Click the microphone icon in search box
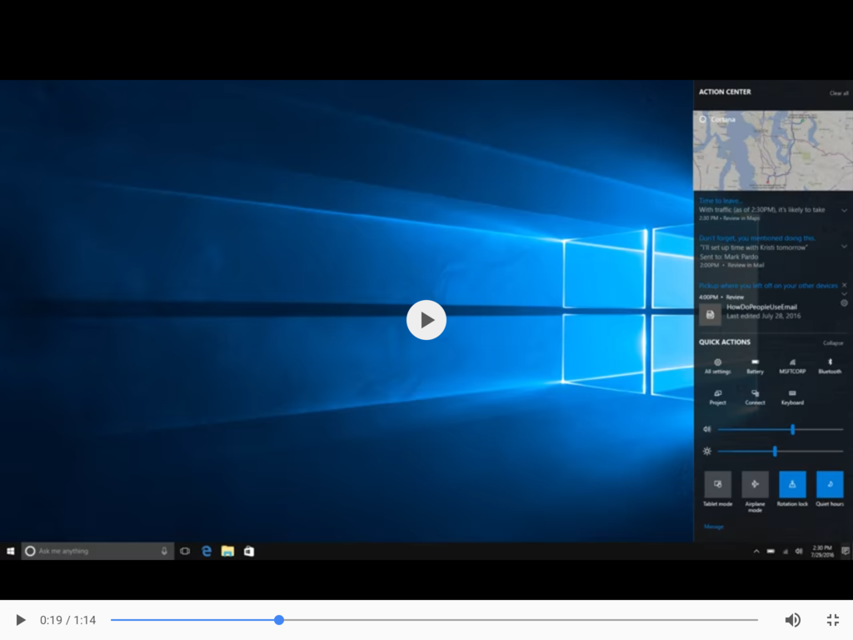 164,552
